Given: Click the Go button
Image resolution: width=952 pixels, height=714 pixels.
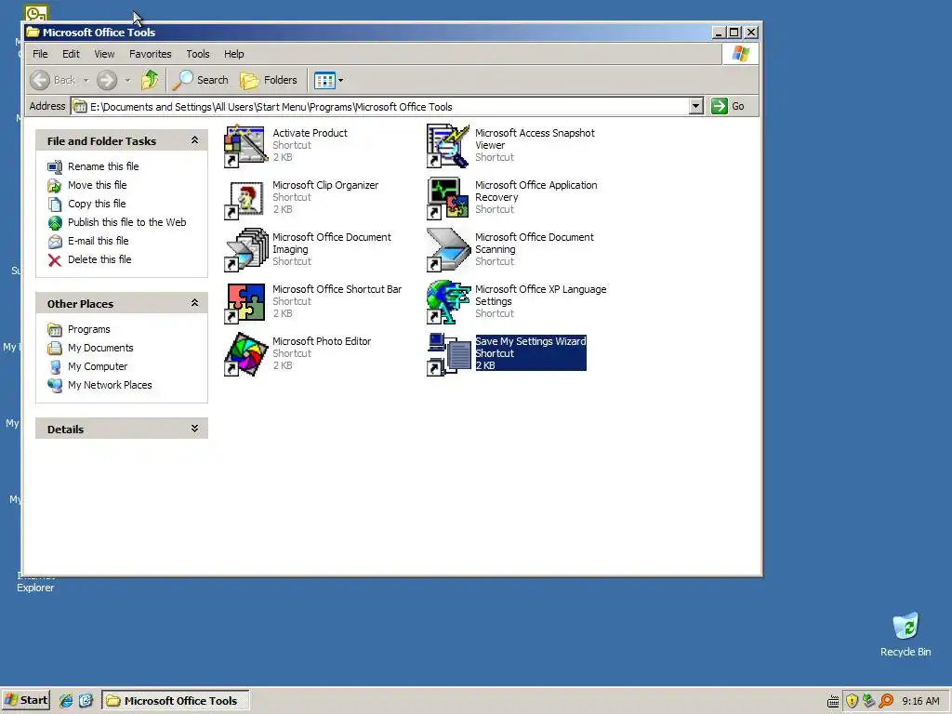Looking at the screenshot, I should pos(728,106).
